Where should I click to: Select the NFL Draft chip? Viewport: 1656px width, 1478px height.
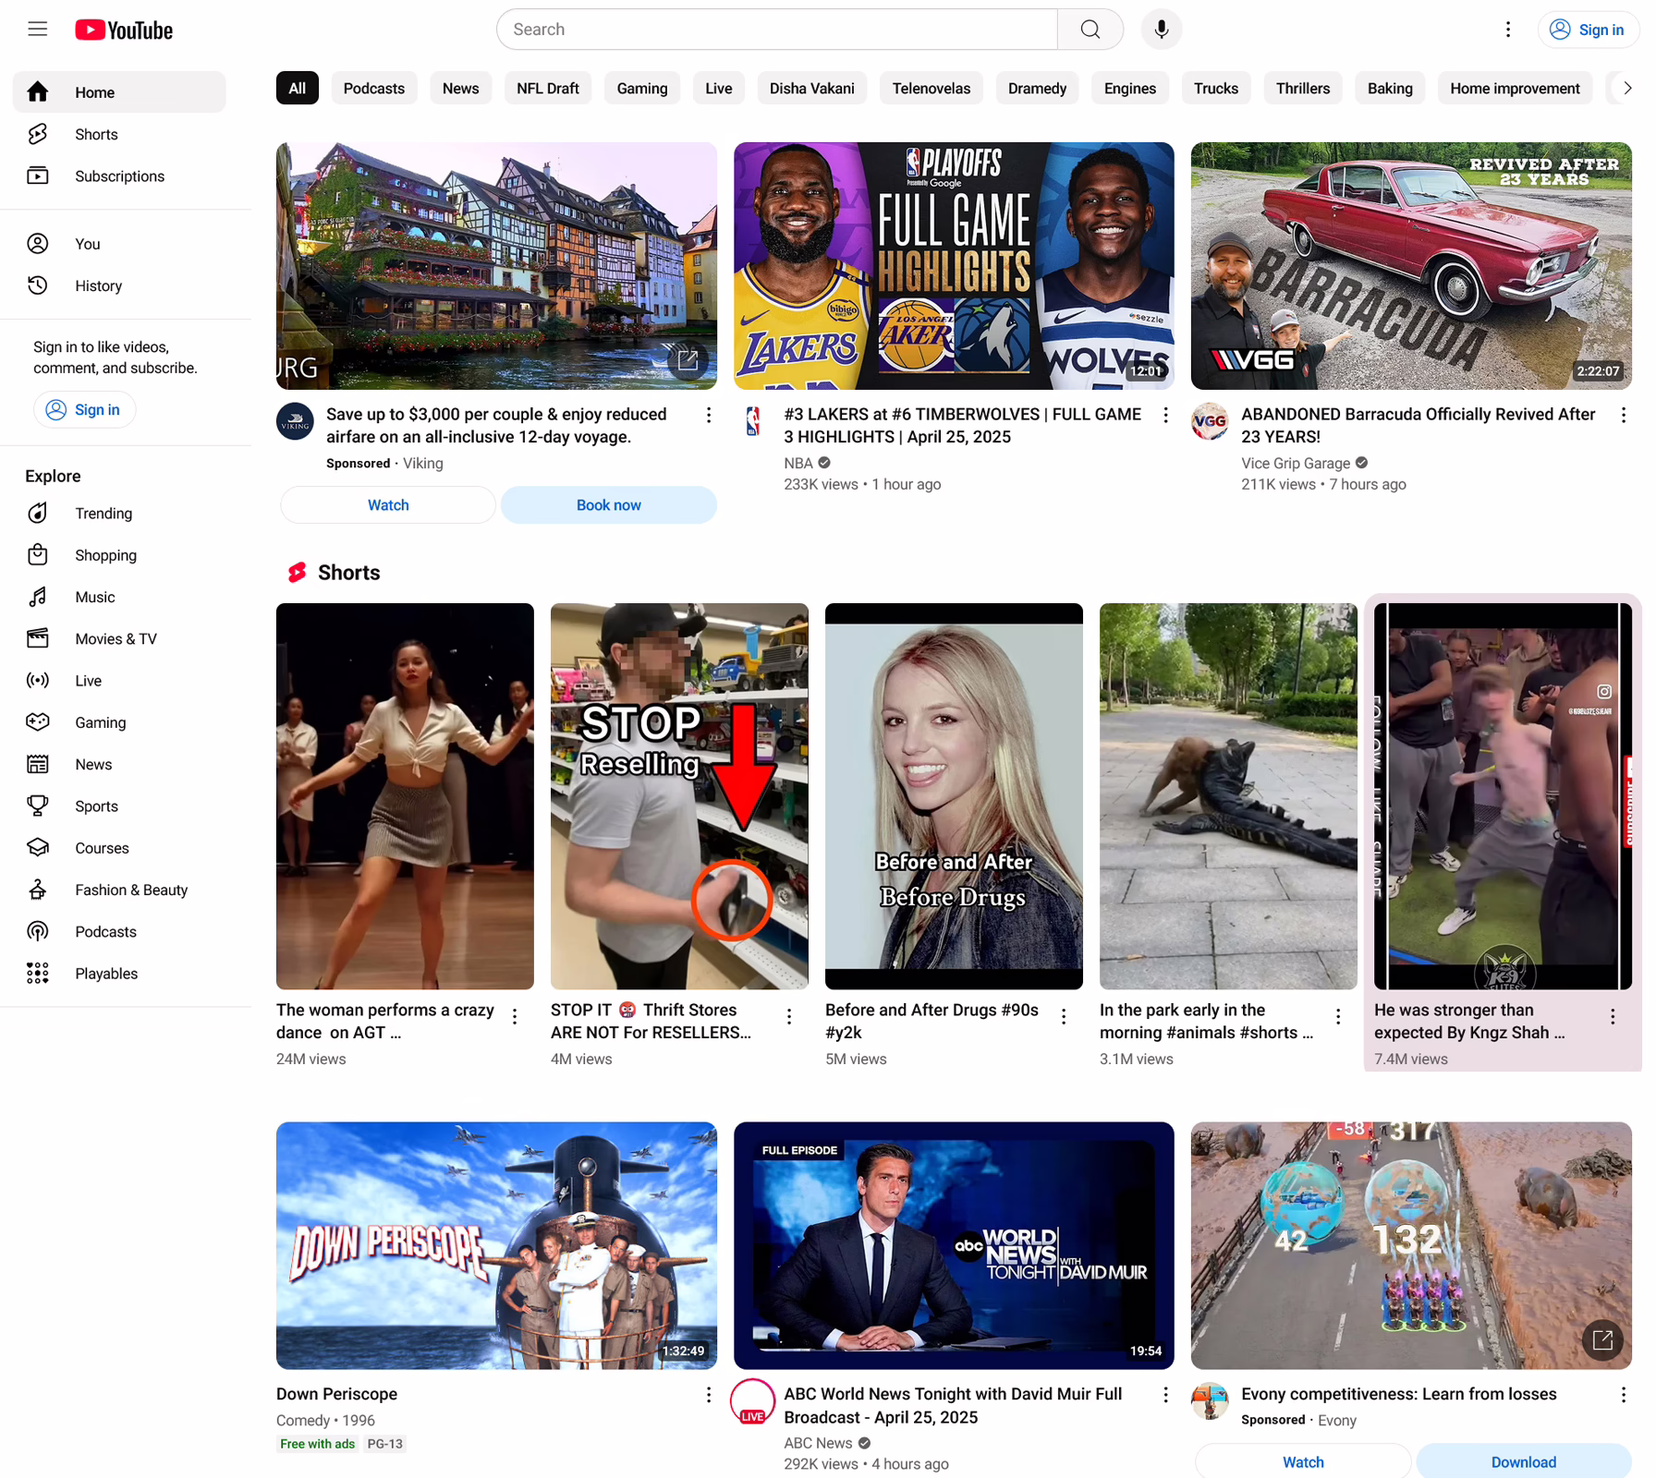[x=547, y=89]
